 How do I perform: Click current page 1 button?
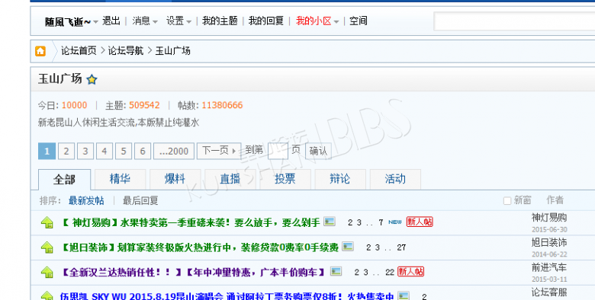pyautogui.click(x=47, y=151)
